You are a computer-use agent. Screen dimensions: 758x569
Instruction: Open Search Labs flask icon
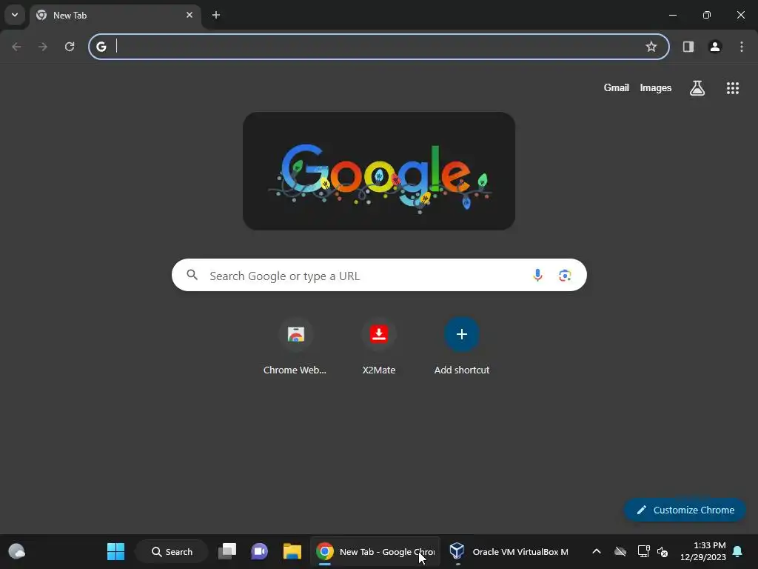(697, 87)
